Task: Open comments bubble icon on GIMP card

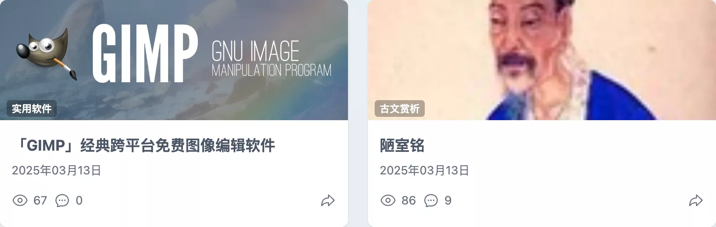Action: (62, 201)
